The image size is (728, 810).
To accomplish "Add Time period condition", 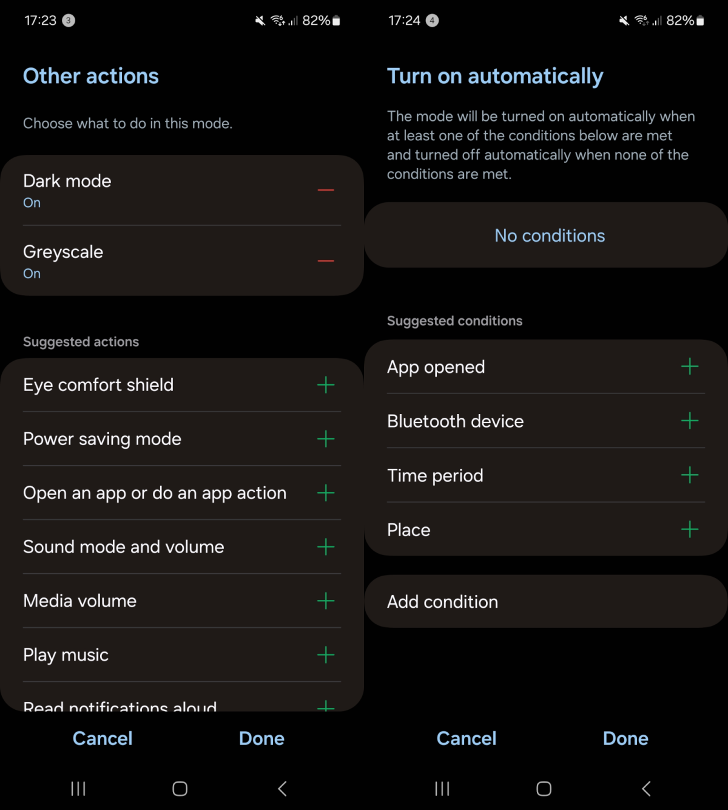I will tap(690, 475).
